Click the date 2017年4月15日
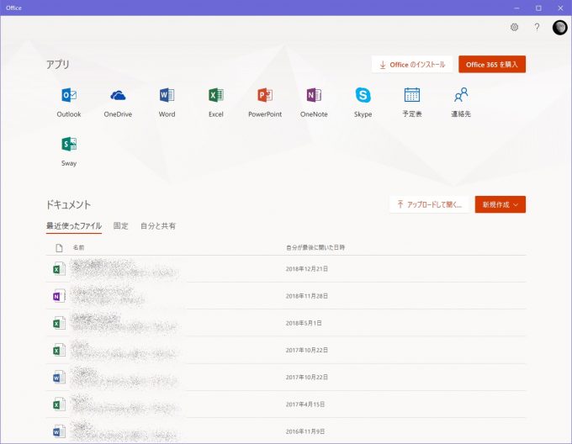The height and width of the screenshot is (444, 572). tap(305, 404)
